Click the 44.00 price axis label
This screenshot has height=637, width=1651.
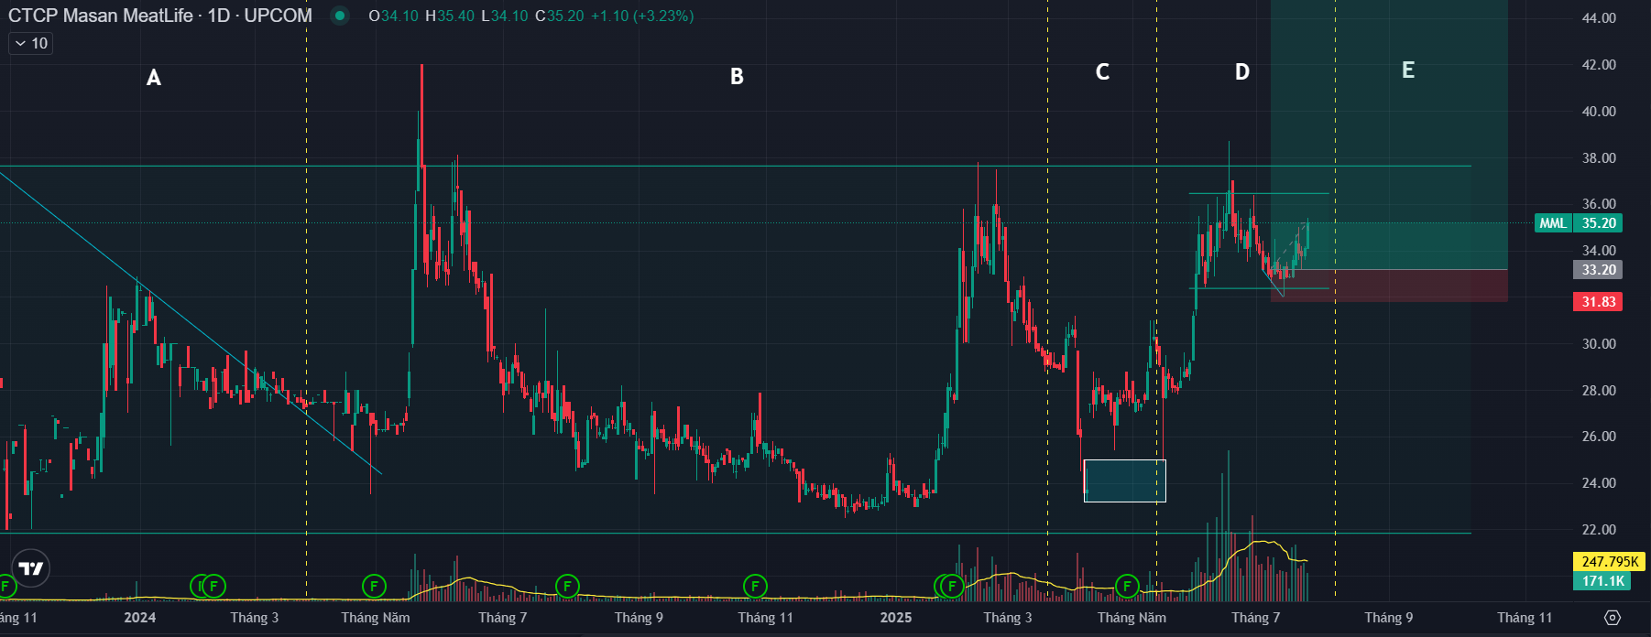1599,18
